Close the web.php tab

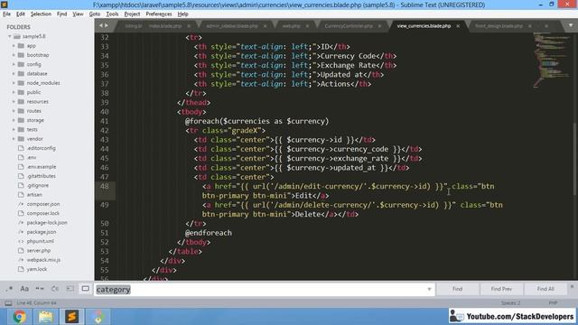click(x=307, y=26)
